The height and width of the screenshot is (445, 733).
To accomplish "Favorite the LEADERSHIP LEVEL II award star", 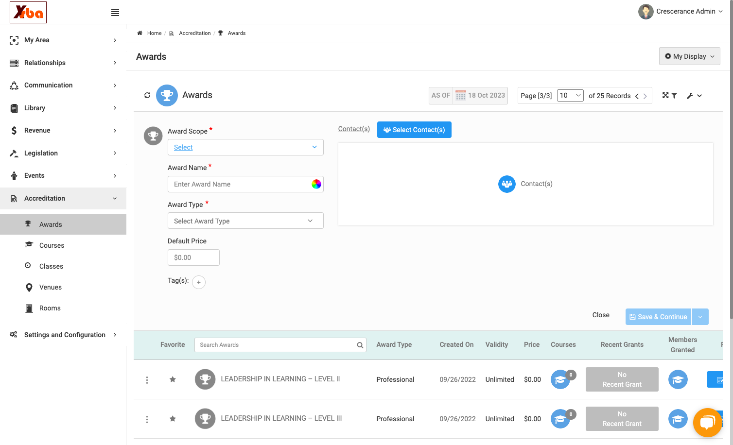I will (x=173, y=379).
